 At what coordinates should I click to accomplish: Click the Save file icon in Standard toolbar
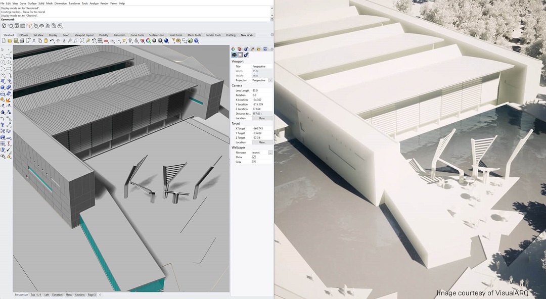click(16, 41)
